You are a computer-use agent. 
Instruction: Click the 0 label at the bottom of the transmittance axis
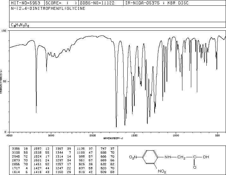5,132
